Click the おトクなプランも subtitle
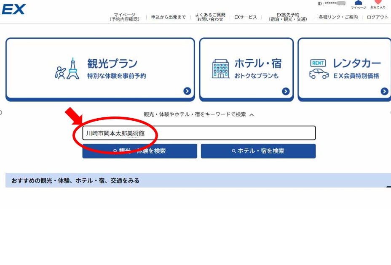This screenshot has width=391, height=265. [x=256, y=76]
